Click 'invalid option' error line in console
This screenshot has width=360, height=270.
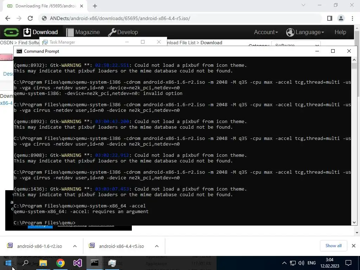(98, 94)
